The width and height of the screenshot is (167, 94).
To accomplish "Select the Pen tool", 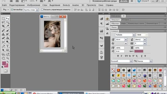I will [3, 46].
